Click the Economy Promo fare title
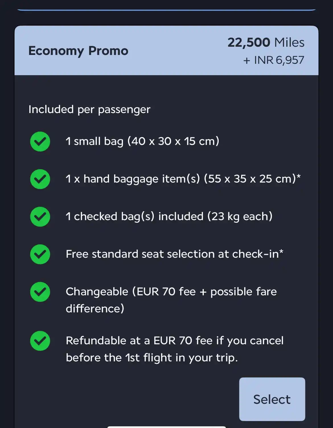333x428 pixels. point(78,51)
